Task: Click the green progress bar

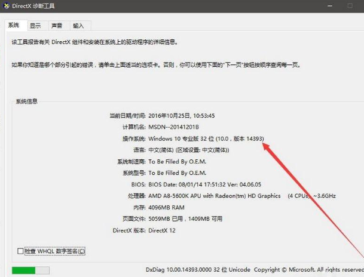Action: click(30, 270)
